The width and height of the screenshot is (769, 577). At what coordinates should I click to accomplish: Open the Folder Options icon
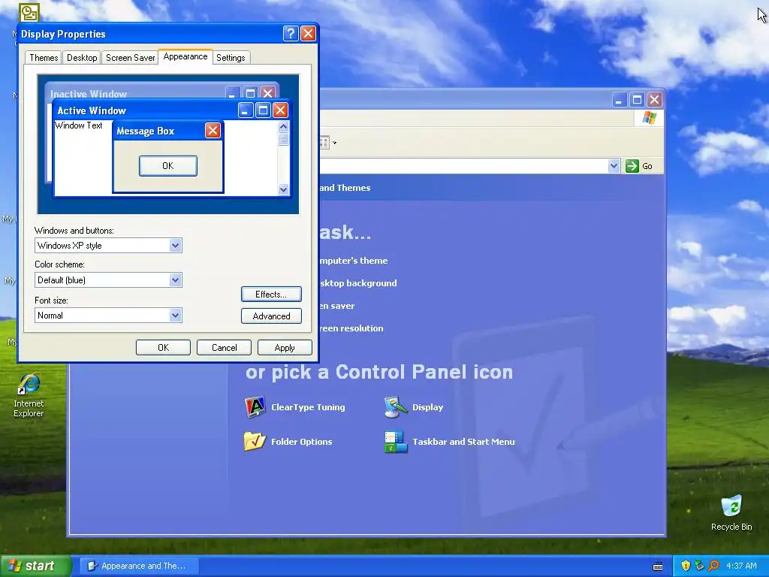click(255, 442)
